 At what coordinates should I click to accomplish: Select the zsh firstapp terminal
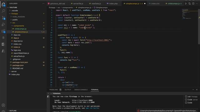(191, 97)
